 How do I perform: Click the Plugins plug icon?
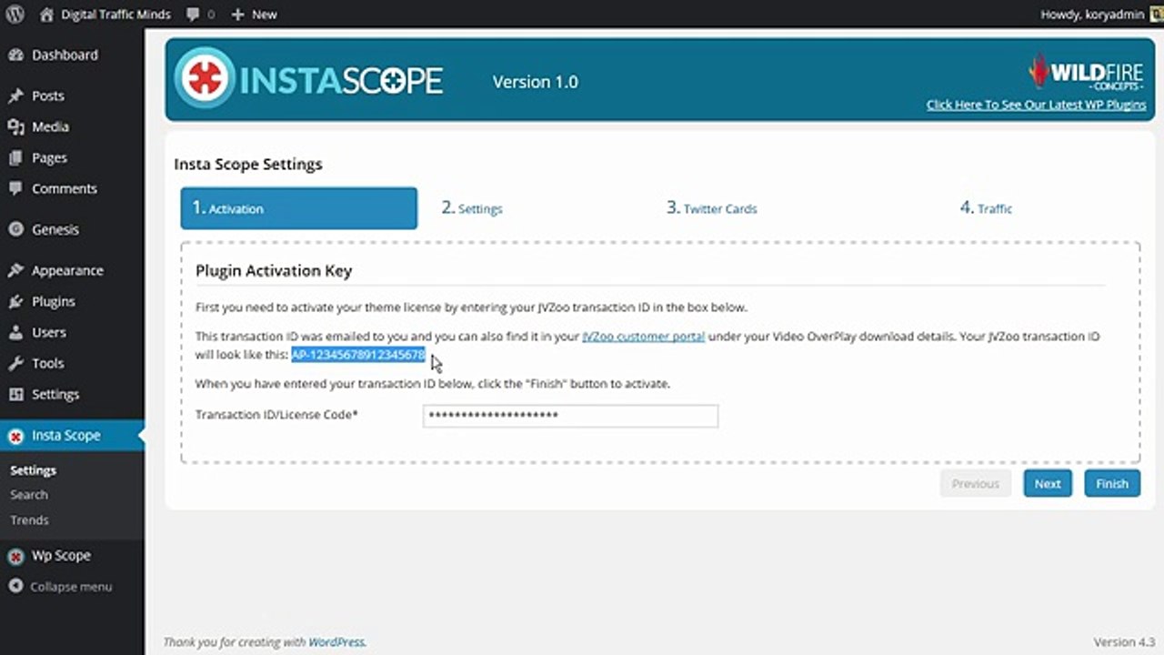[15, 301]
